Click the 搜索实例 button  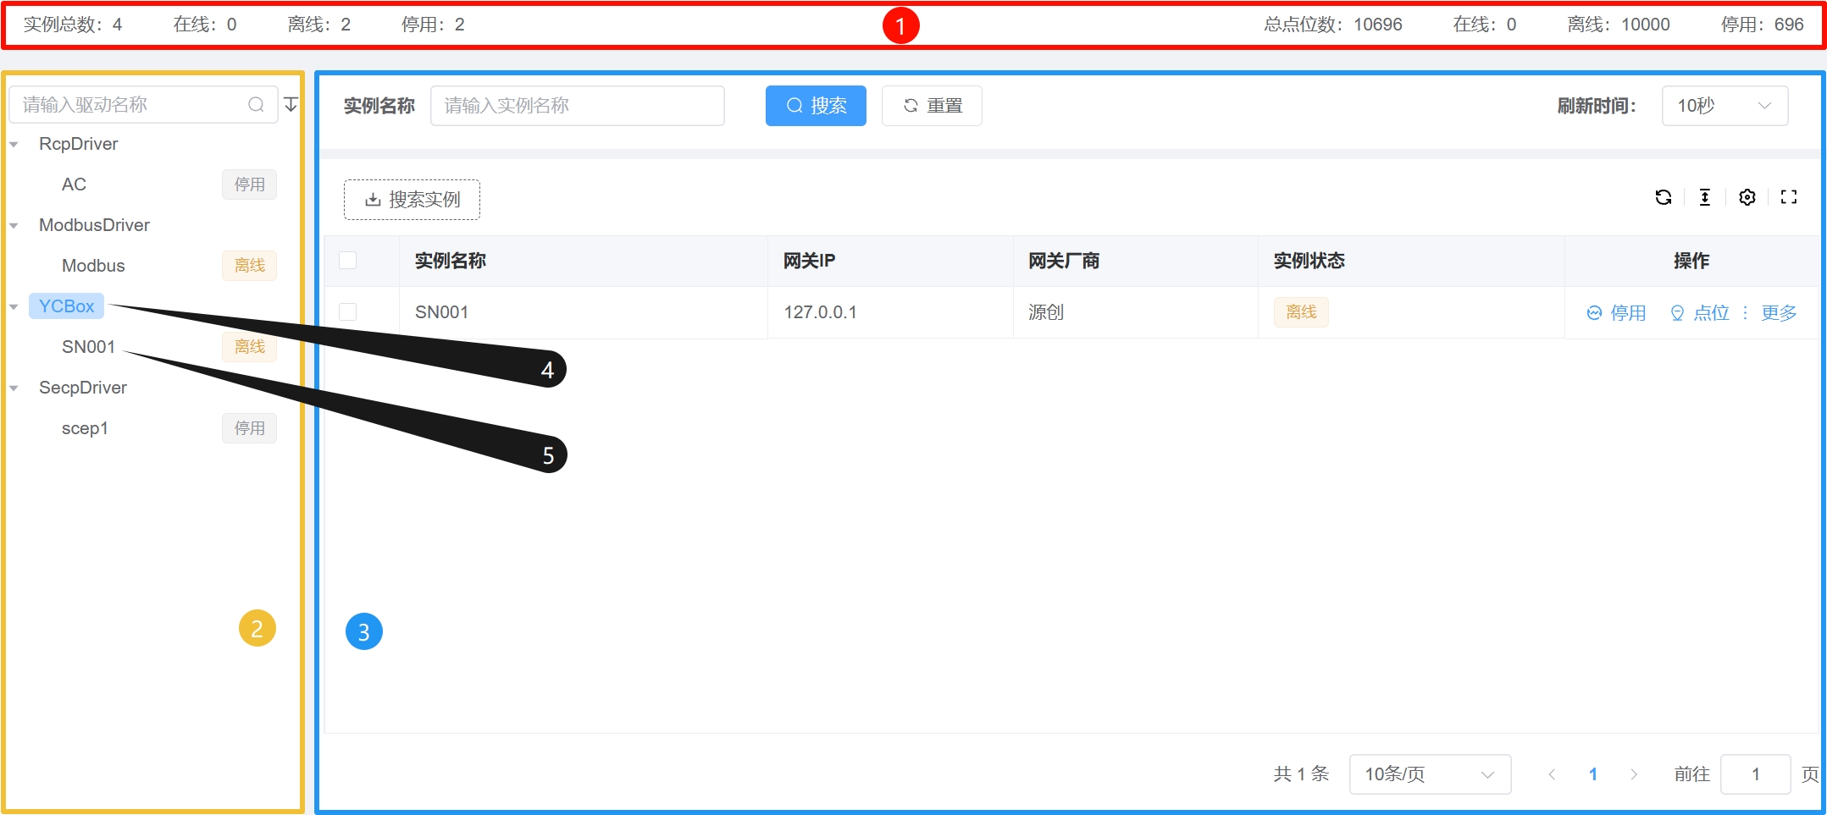point(412,200)
